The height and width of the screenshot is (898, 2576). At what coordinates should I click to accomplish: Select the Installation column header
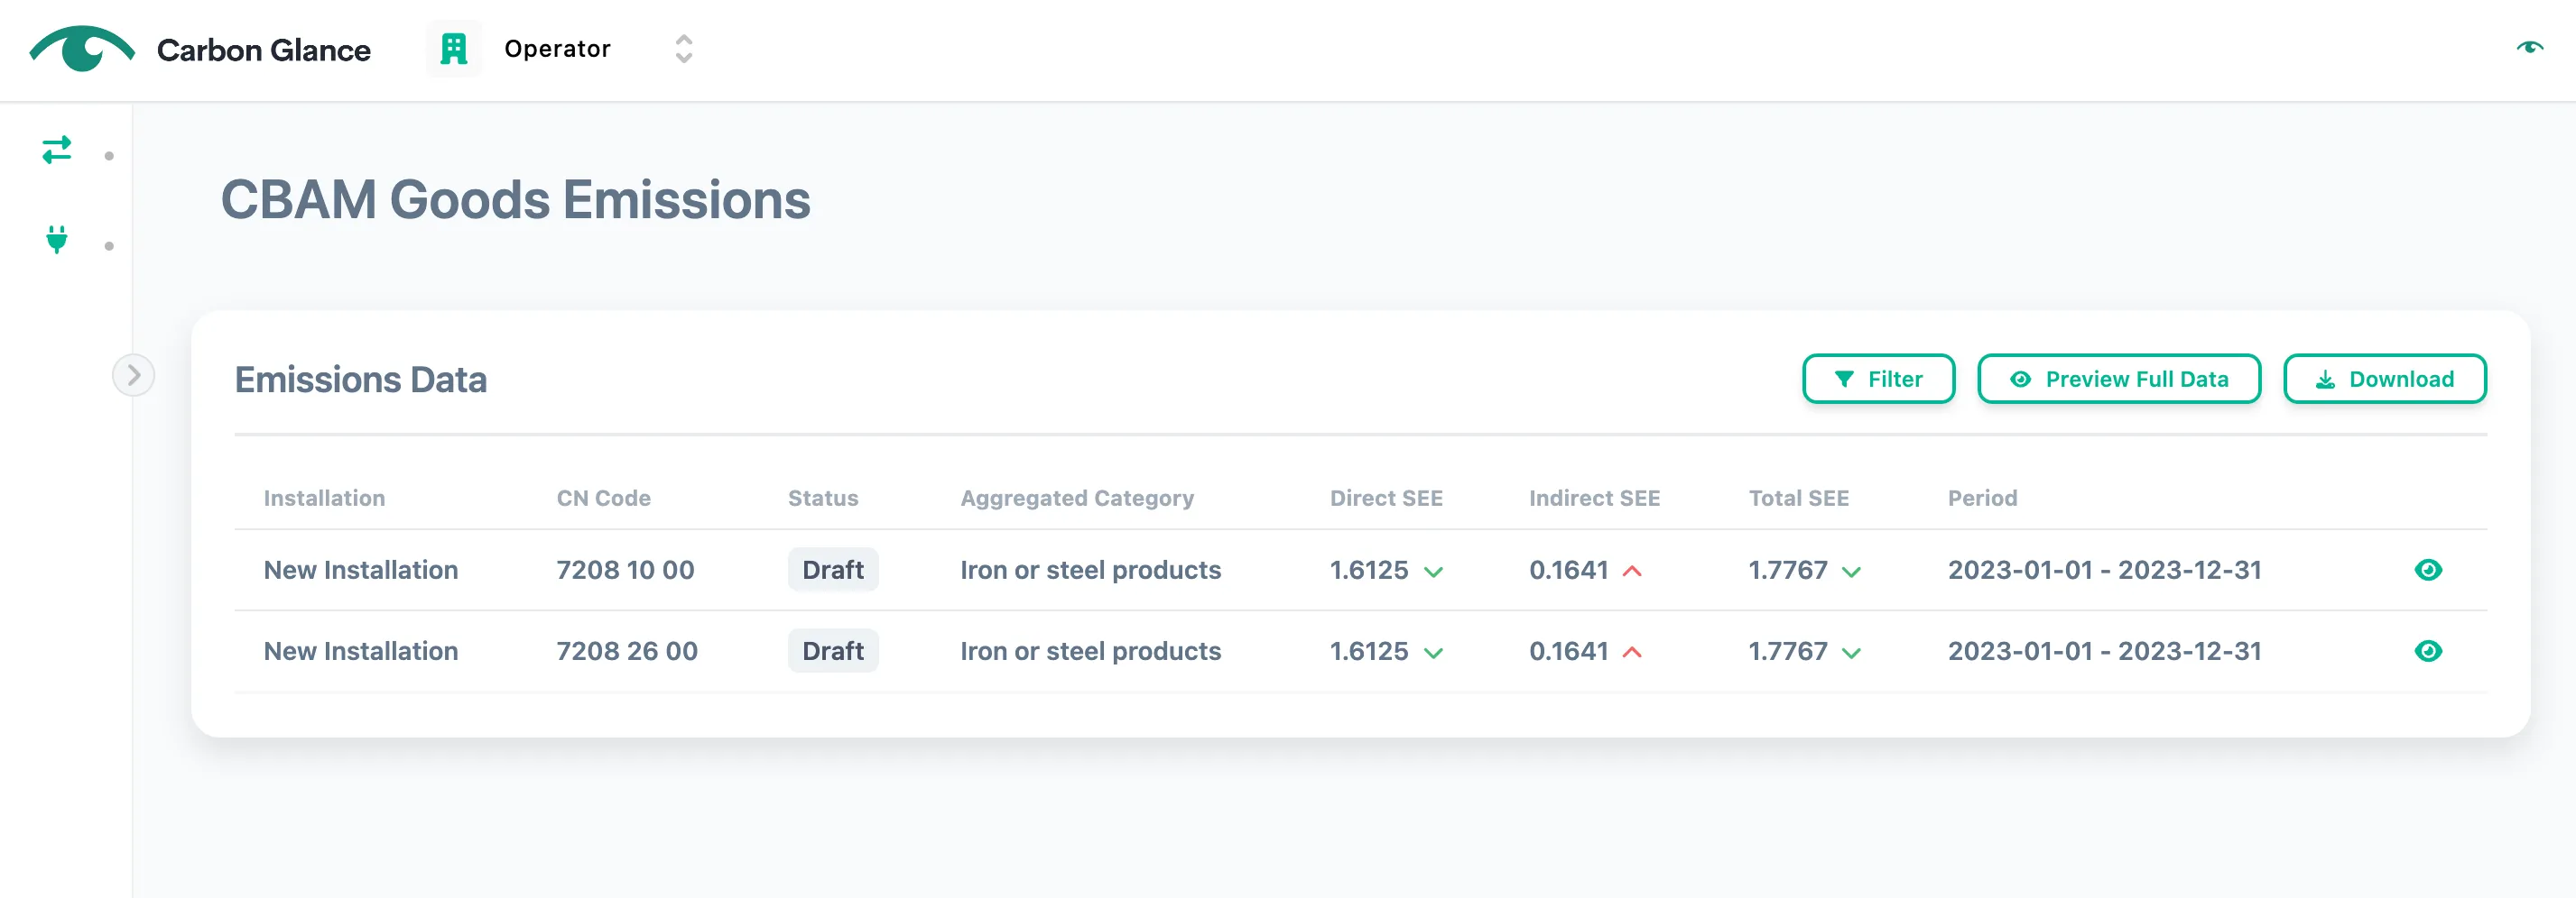tap(324, 498)
